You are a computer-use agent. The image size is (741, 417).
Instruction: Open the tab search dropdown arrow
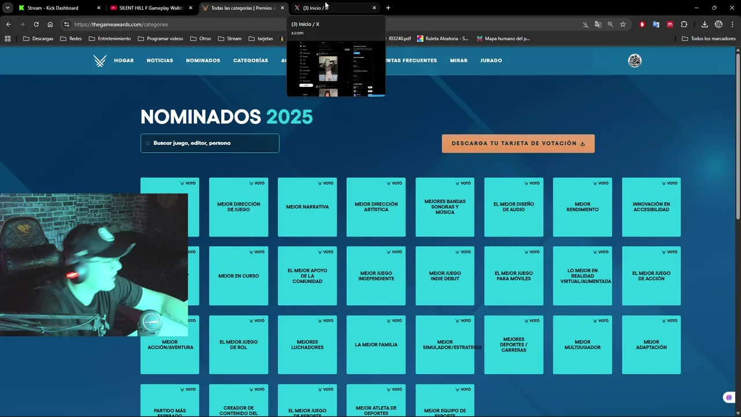(8, 8)
